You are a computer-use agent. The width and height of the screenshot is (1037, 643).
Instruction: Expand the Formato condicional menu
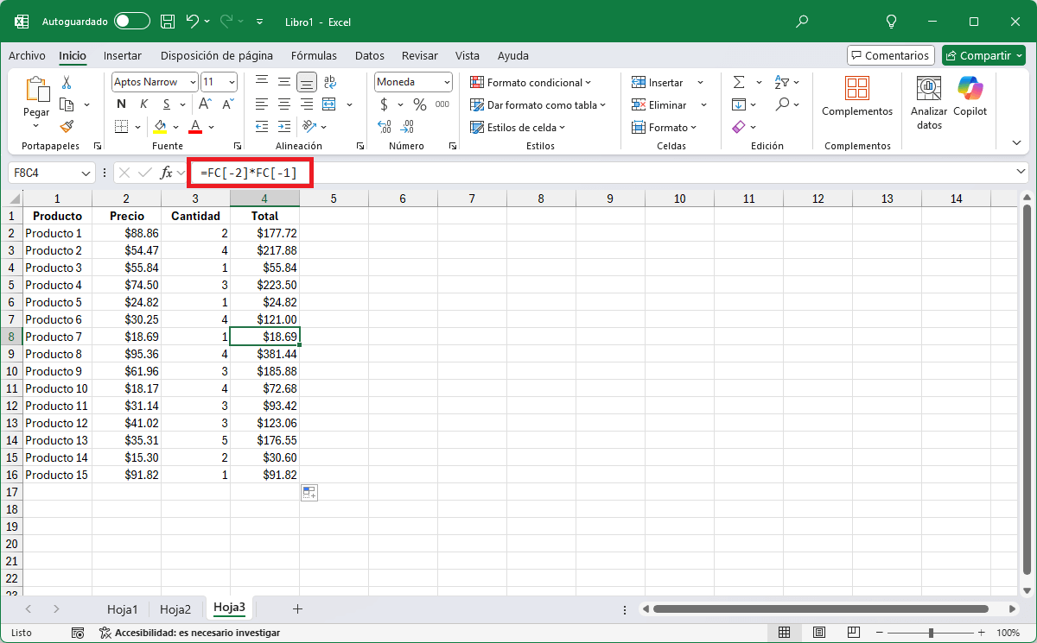point(531,83)
